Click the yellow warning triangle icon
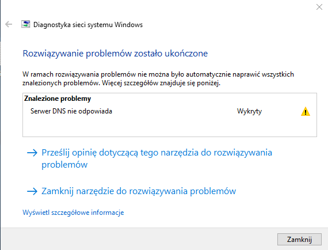Screen dimensions: 328x250 306,111
